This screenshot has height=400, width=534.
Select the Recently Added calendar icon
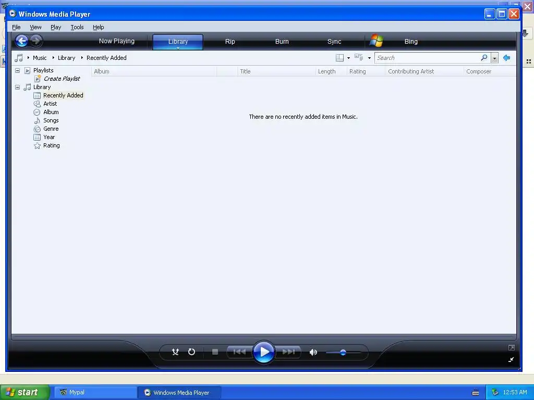[x=37, y=96]
